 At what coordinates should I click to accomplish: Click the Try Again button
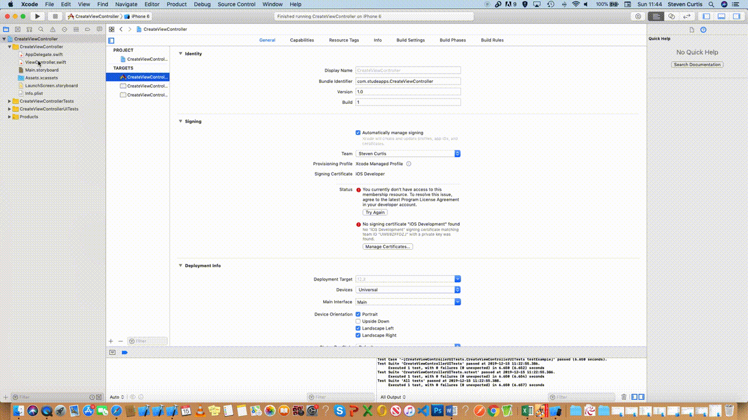(375, 212)
